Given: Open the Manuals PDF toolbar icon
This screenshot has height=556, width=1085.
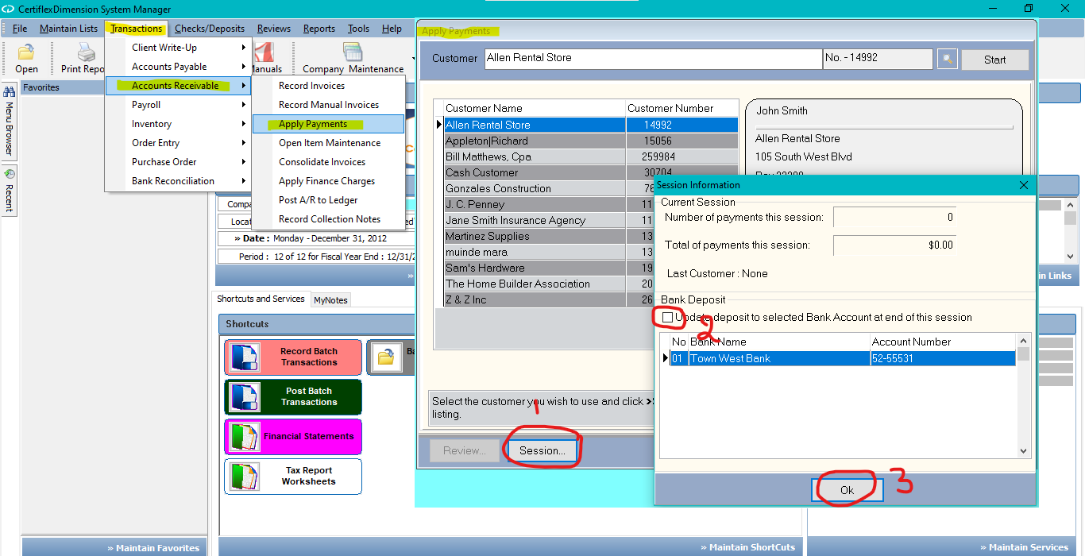Looking at the screenshot, I should 263,52.
